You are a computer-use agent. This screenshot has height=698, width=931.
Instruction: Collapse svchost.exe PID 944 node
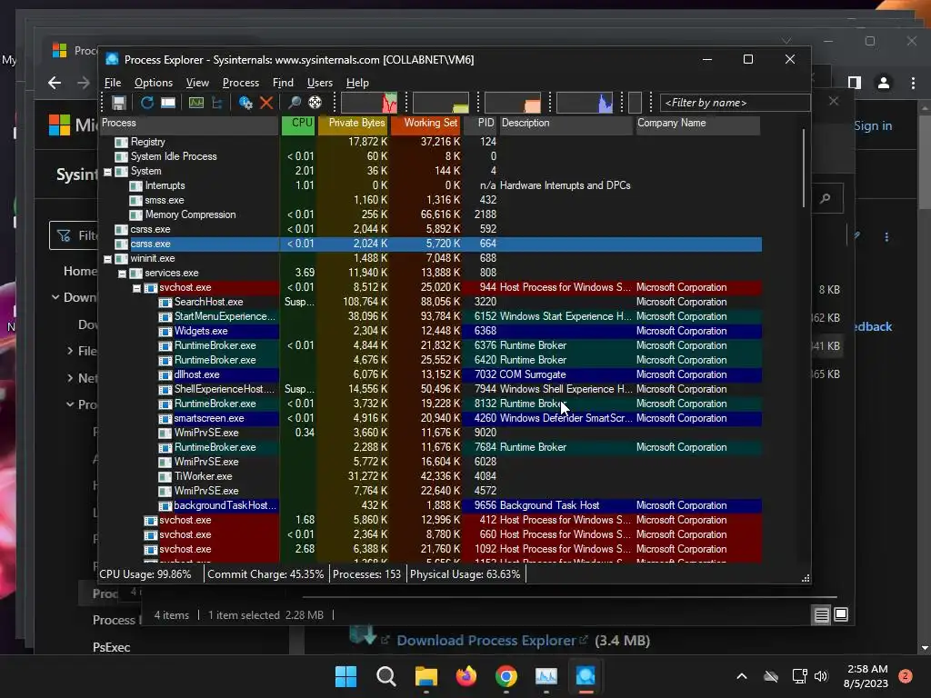click(x=136, y=288)
